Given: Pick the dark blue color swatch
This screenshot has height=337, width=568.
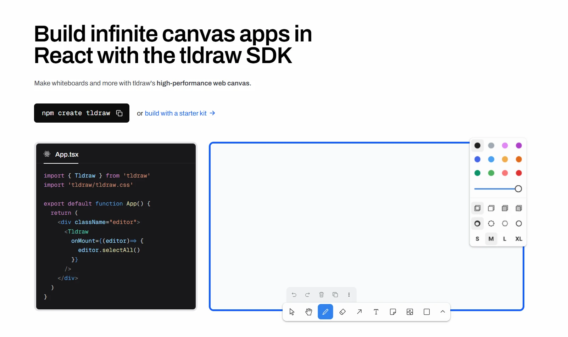Looking at the screenshot, I should (x=477, y=159).
